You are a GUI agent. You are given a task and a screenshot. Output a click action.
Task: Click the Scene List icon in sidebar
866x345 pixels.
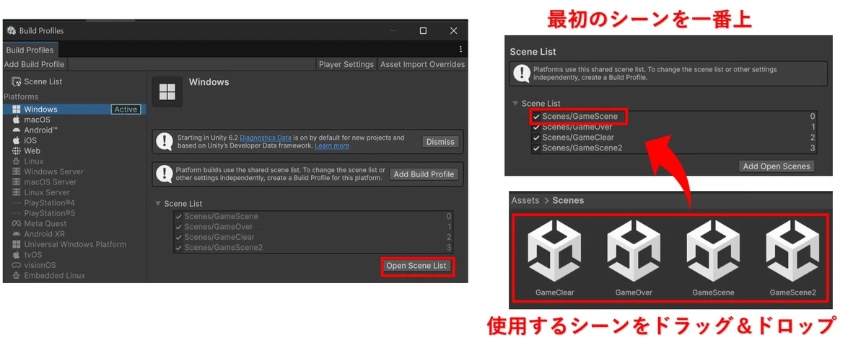(16, 81)
